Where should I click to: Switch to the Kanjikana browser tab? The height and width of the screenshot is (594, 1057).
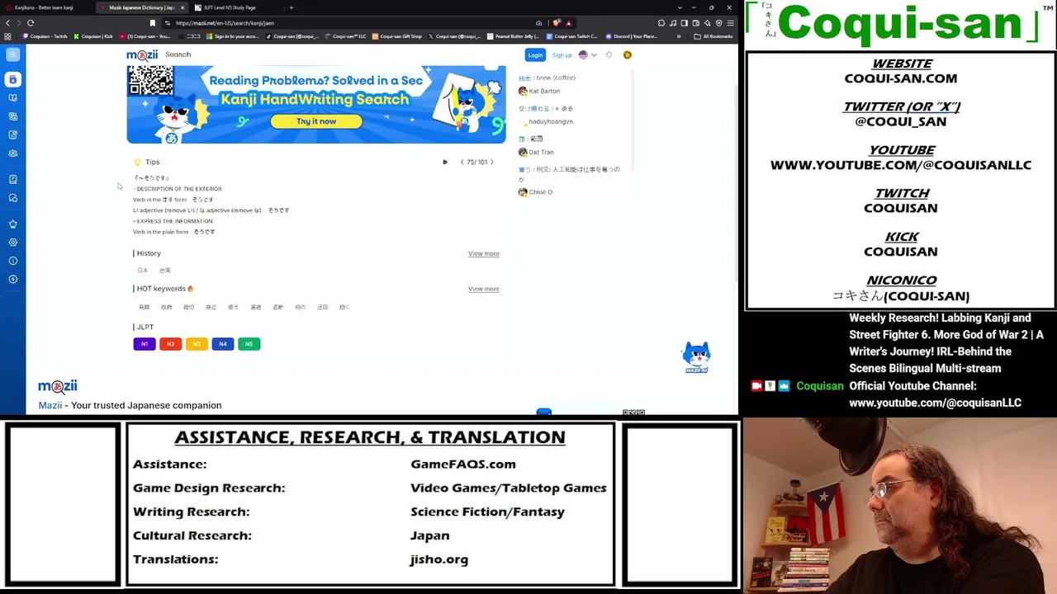point(45,7)
